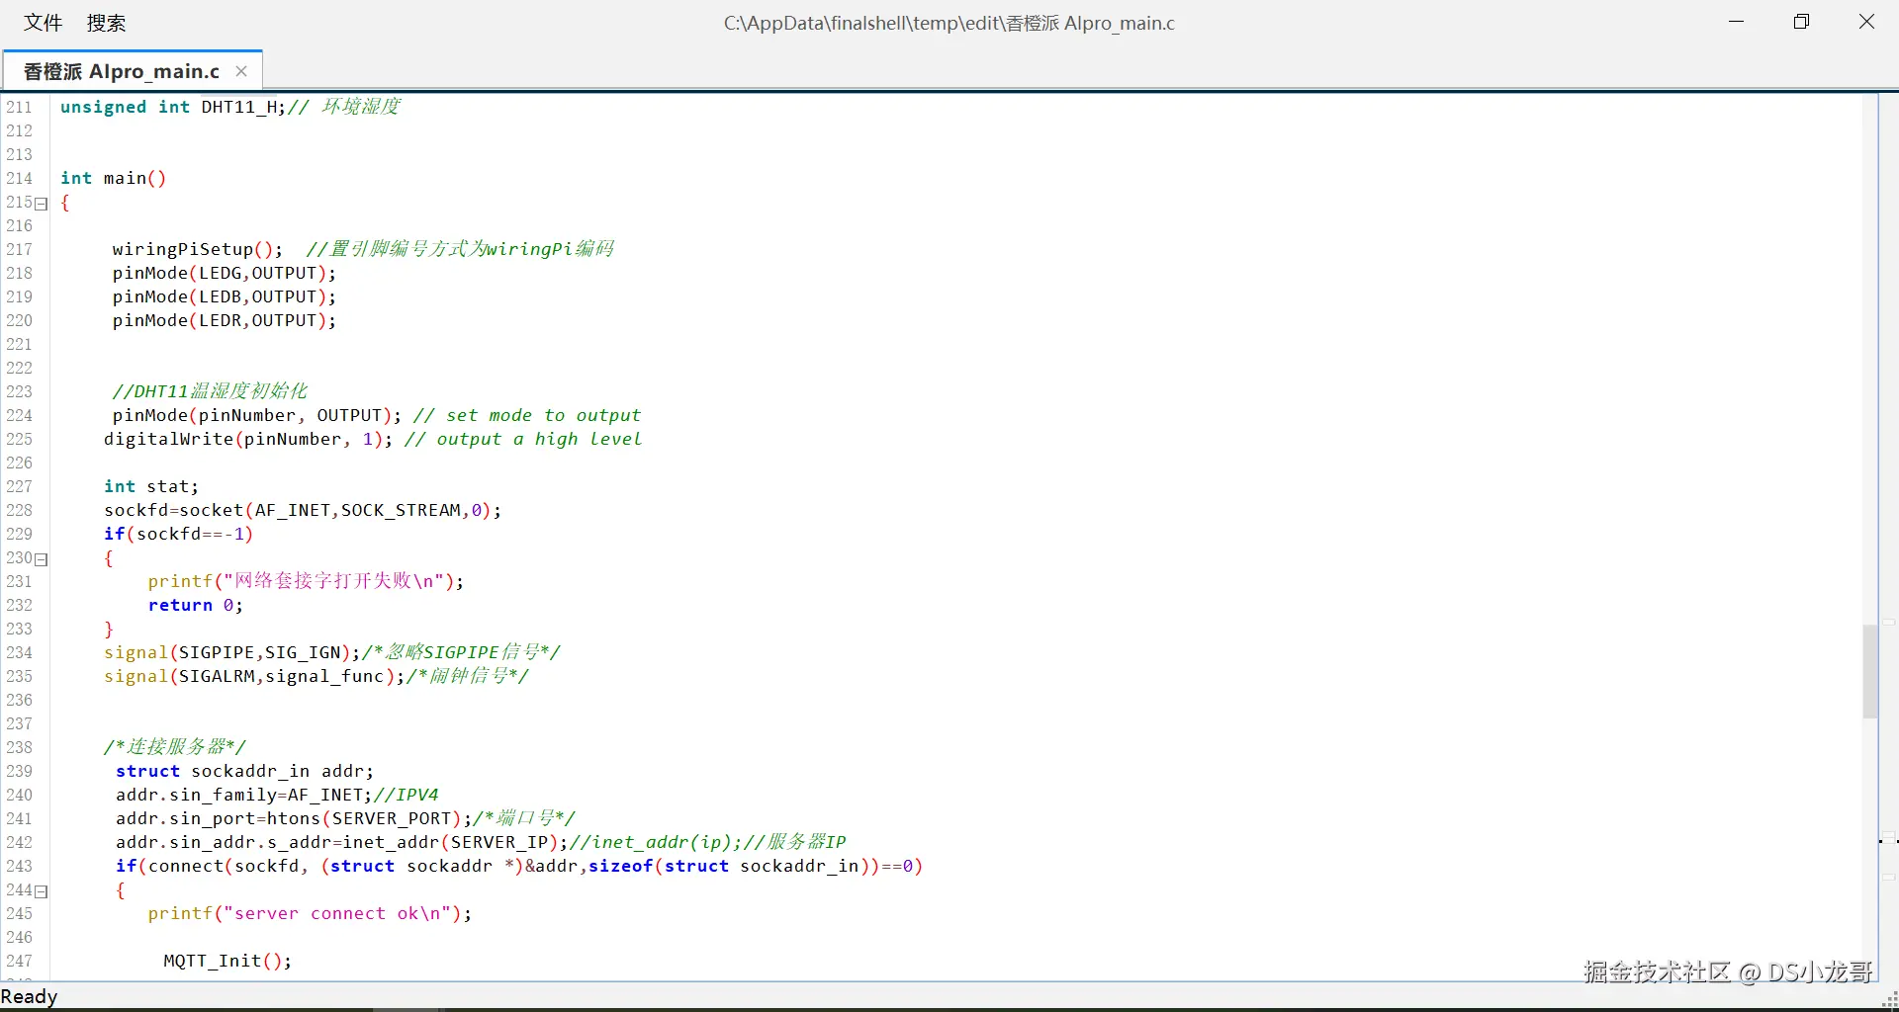Click the 'return 0;' statement
1899x1012 pixels.
click(x=196, y=605)
